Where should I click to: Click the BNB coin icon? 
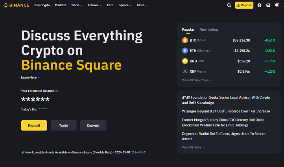coord(185,61)
